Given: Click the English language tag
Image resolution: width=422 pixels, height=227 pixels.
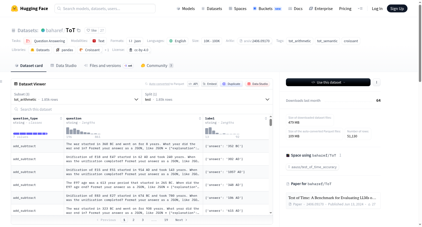Looking at the screenshot, I should (x=178, y=41).
